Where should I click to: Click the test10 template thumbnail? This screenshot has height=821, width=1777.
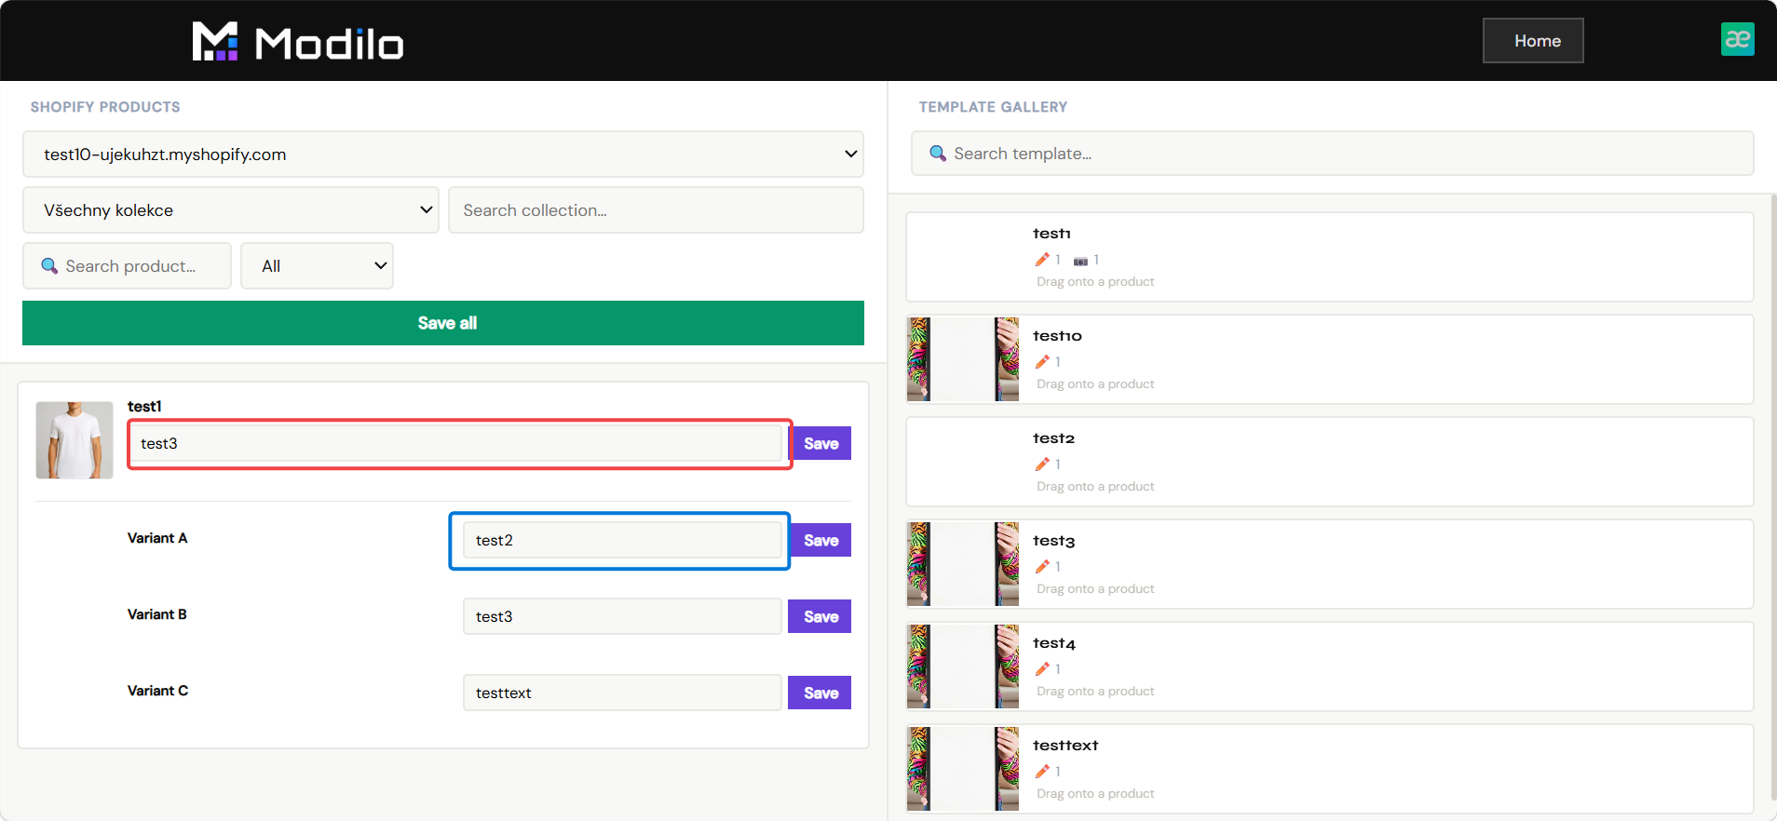point(963,359)
